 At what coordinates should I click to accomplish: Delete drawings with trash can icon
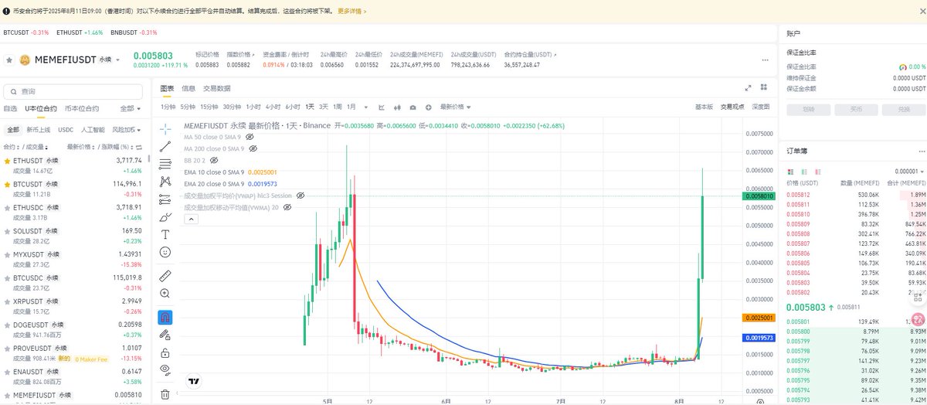coord(165,394)
